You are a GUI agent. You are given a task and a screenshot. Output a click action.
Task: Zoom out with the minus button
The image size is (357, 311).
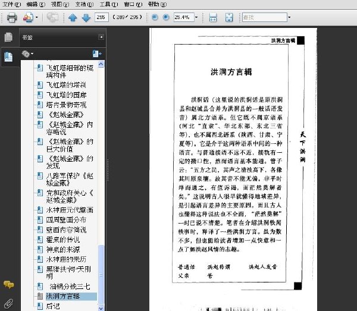click(x=155, y=17)
